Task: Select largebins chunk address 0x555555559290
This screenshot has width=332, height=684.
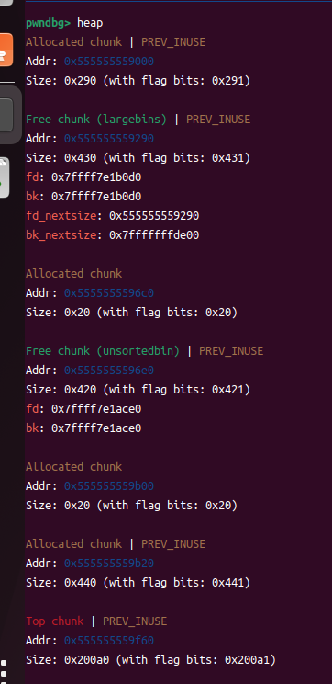Action: 109,138
